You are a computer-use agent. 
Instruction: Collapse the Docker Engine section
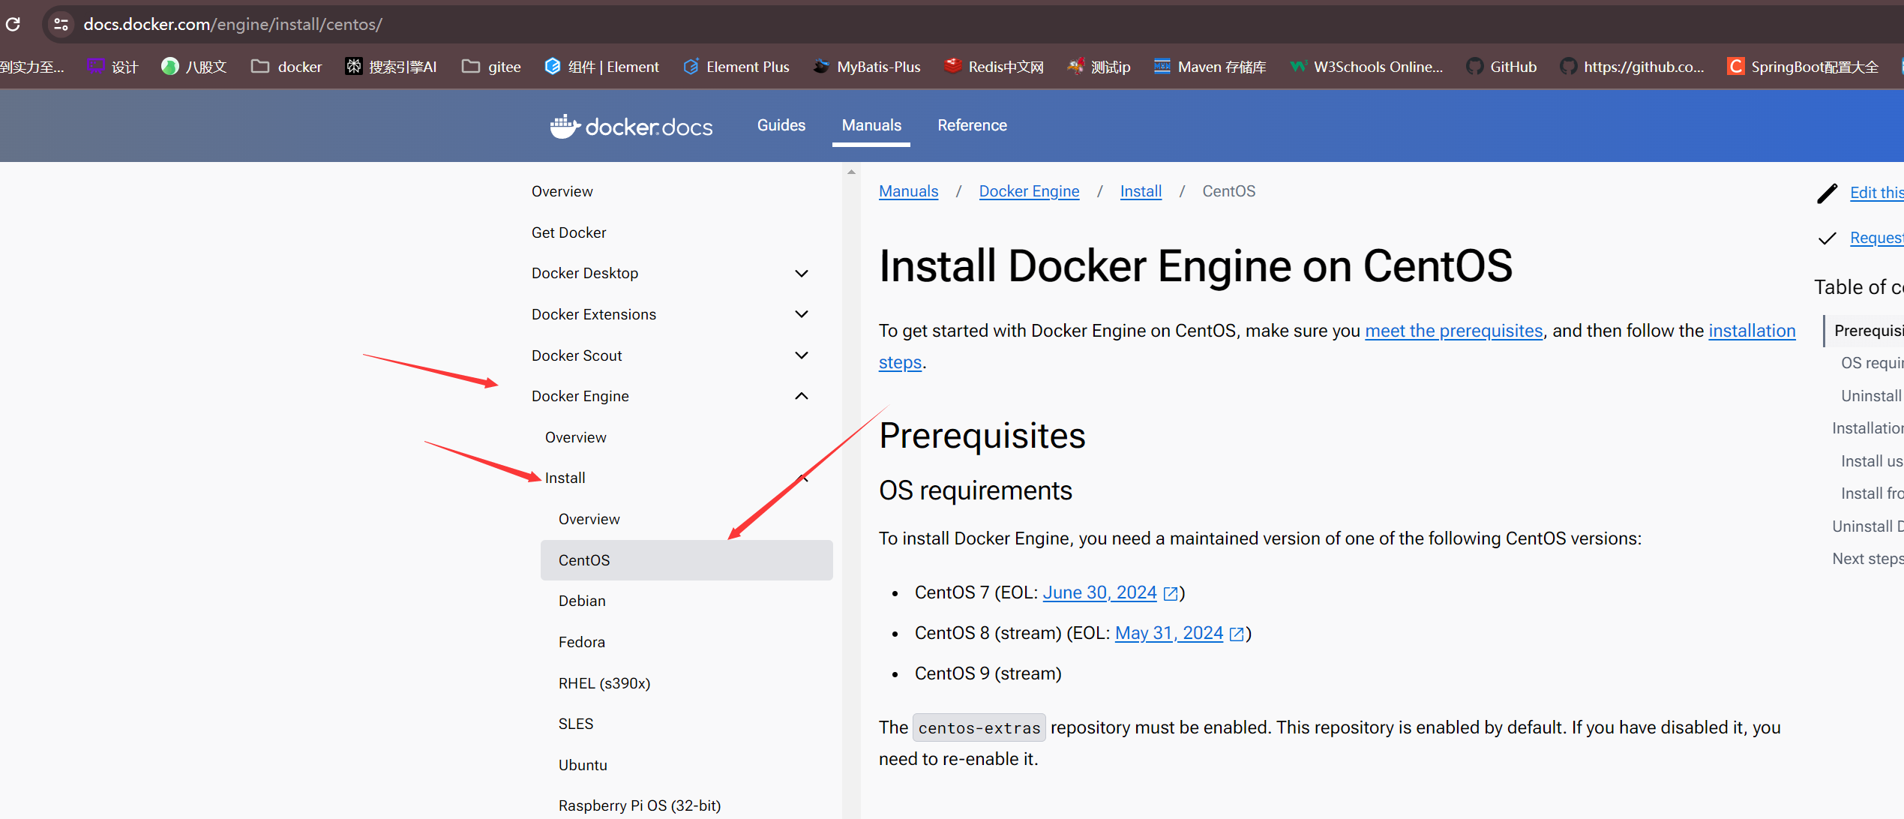click(x=802, y=396)
